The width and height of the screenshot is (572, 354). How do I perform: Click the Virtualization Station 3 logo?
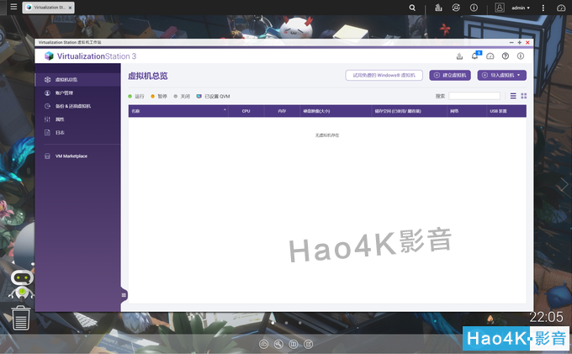90,56
